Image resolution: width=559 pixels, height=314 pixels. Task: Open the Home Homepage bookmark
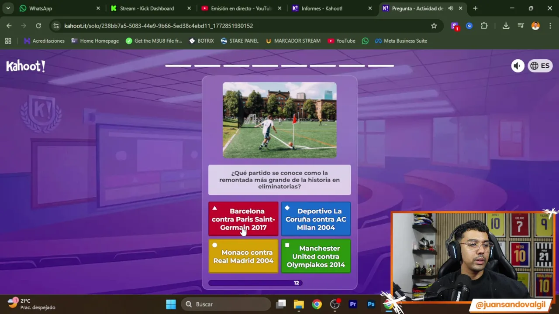pos(95,41)
